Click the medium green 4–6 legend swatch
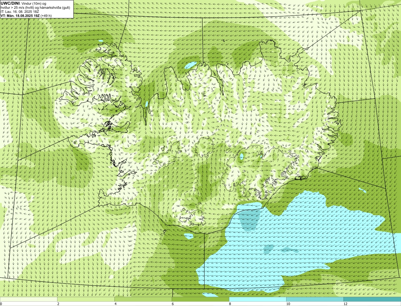Viewport: 401px width, 306px height. pos(143,299)
